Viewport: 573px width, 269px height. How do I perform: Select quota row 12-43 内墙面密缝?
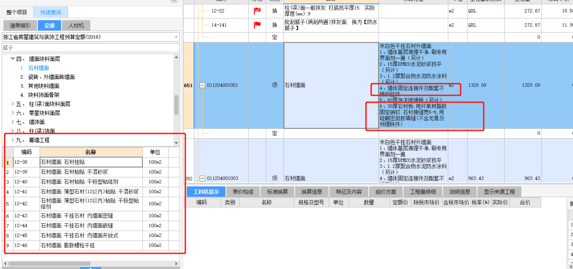(91, 216)
